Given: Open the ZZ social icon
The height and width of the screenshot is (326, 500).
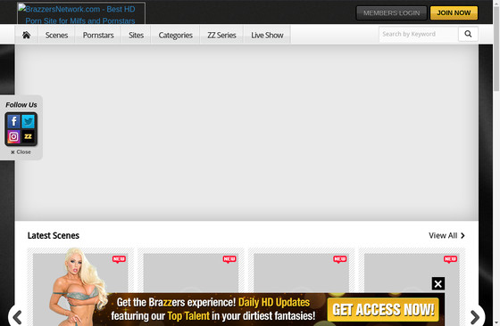Looking at the screenshot, I should tap(28, 136).
